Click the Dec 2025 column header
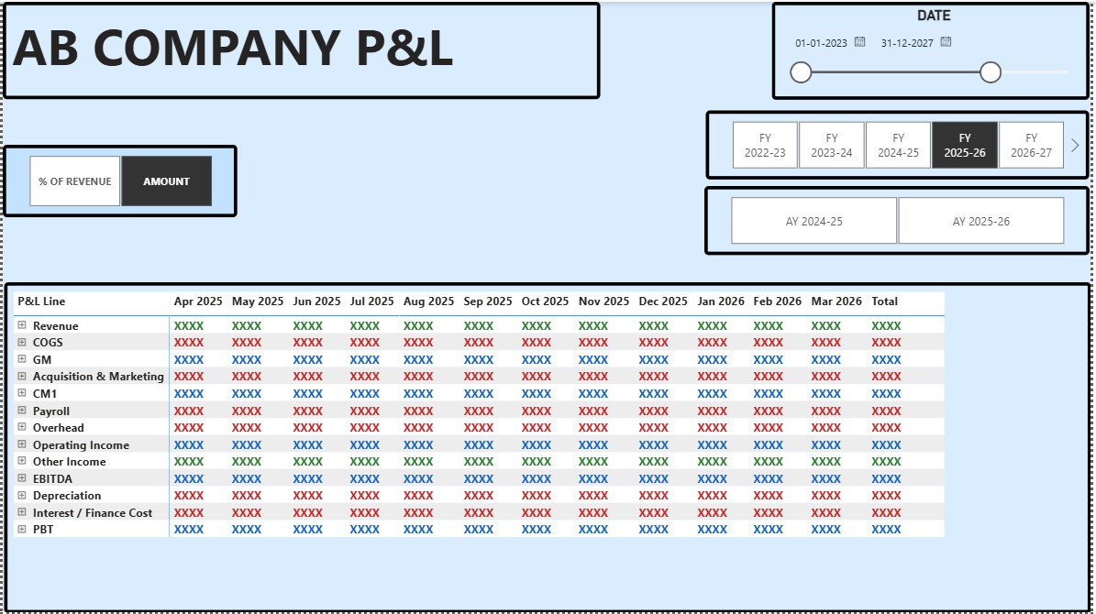Screen dimensions: 1096x614 (662, 302)
